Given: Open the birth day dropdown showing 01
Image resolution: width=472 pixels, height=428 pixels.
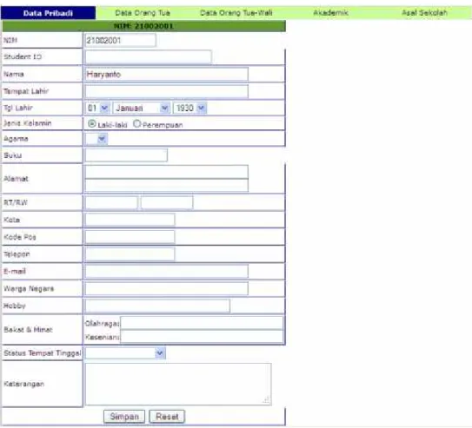Looking at the screenshot, I should 97,108.
